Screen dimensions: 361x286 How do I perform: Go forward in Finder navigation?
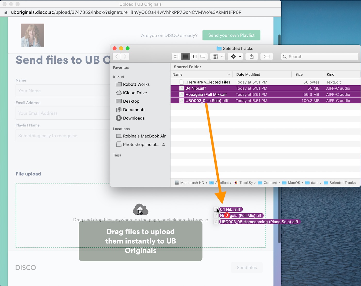tap(125, 56)
